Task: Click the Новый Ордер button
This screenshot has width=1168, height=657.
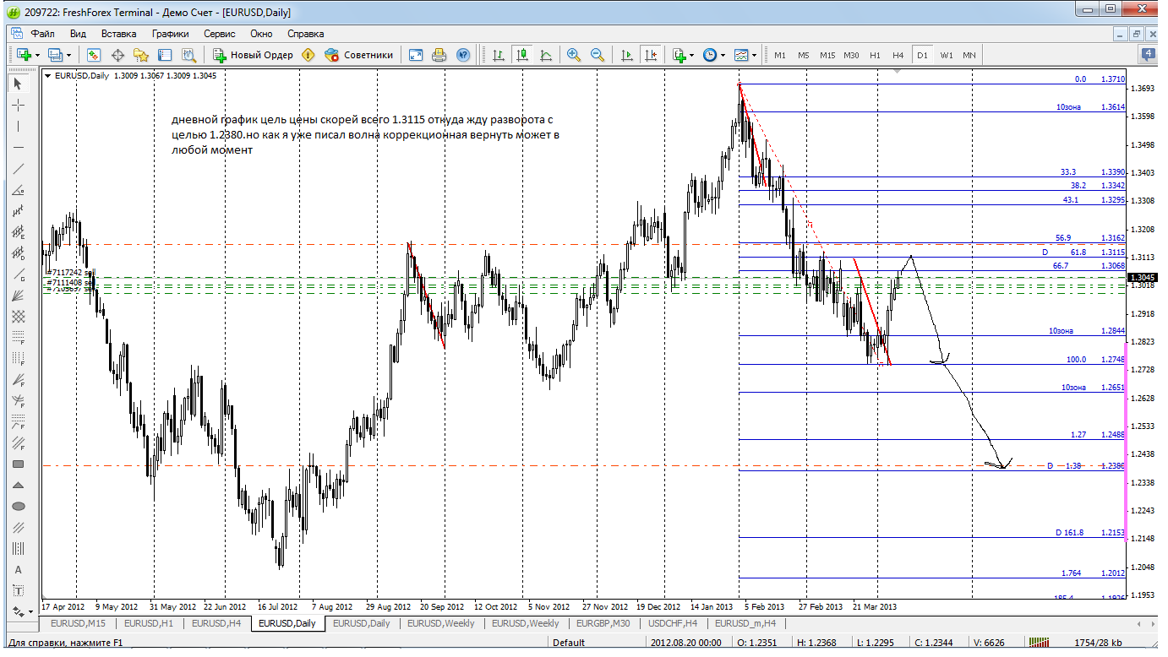Action: (x=253, y=55)
